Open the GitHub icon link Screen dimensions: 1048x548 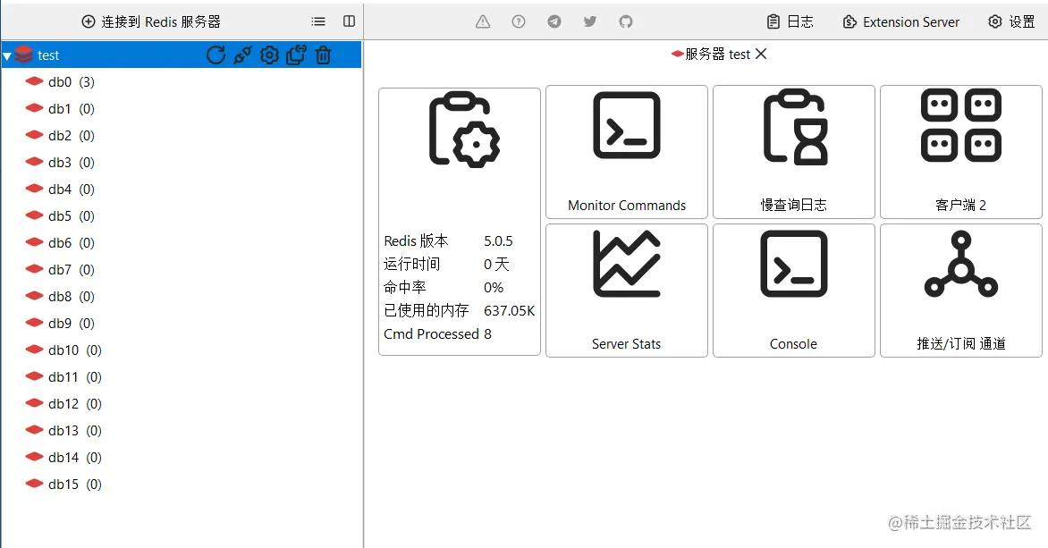tap(626, 21)
